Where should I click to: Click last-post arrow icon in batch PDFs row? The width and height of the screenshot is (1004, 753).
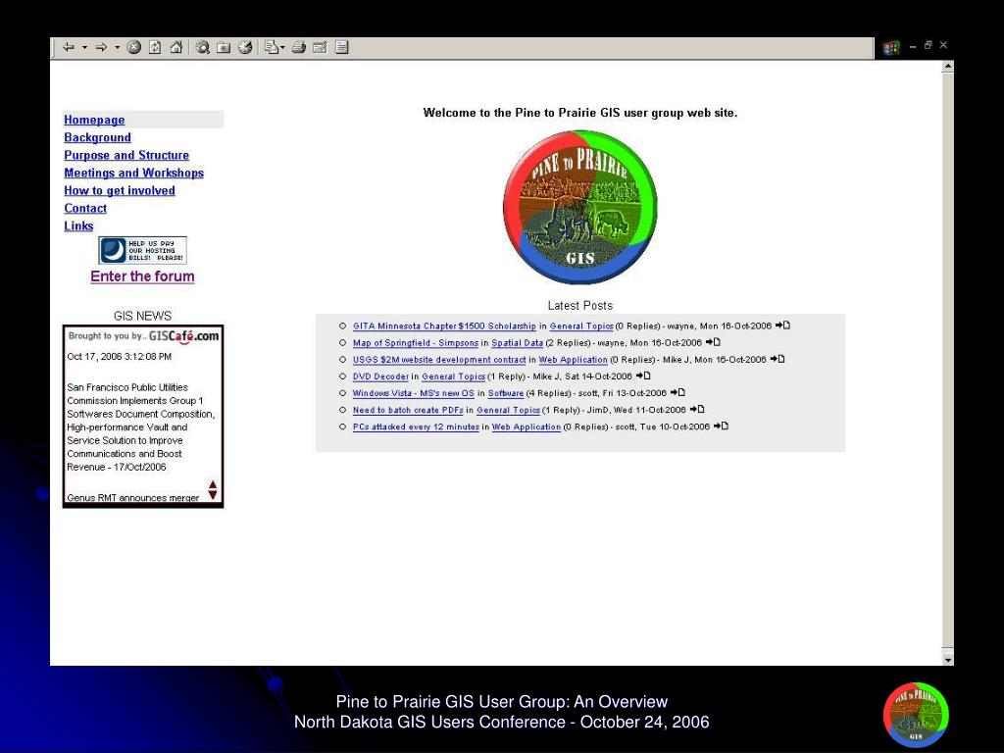coord(697,409)
